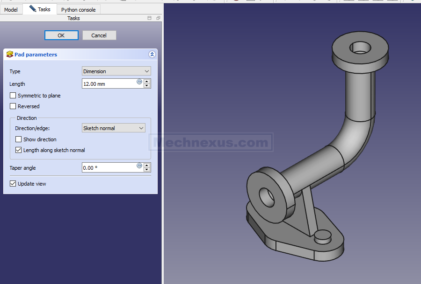Open the Python console tab
Screen dimensions: 421x284
[79, 10]
